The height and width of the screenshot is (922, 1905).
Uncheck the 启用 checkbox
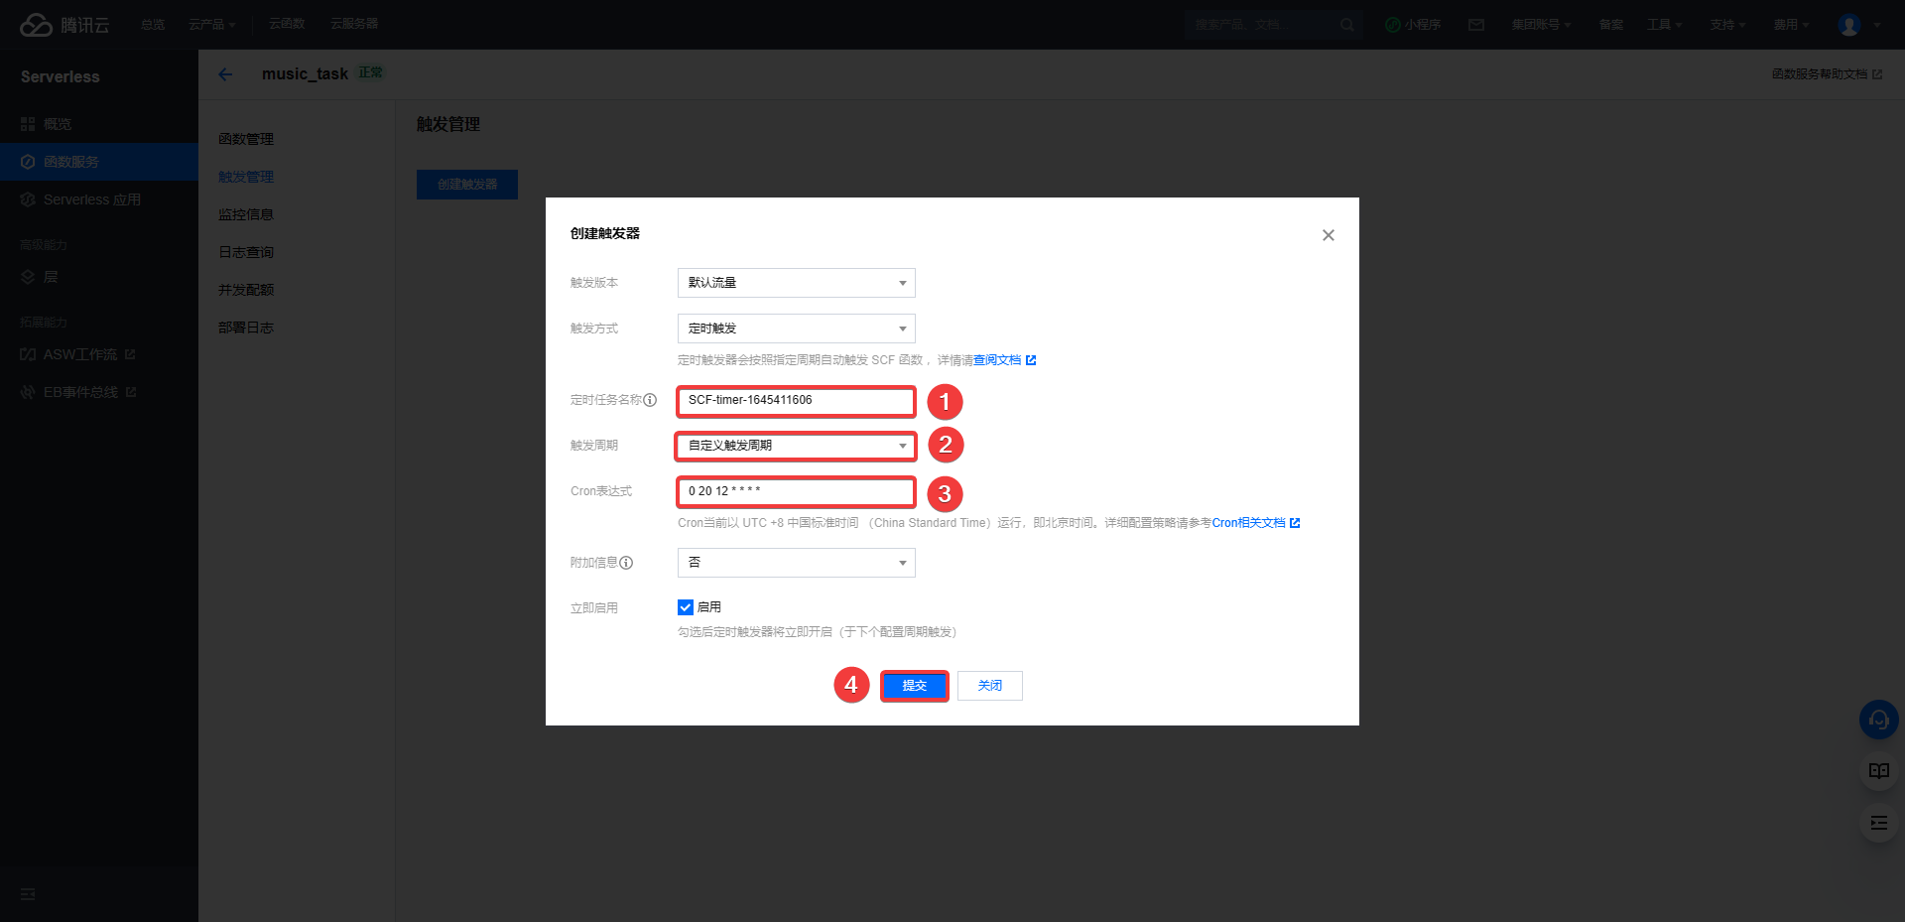tap(686, 607)
